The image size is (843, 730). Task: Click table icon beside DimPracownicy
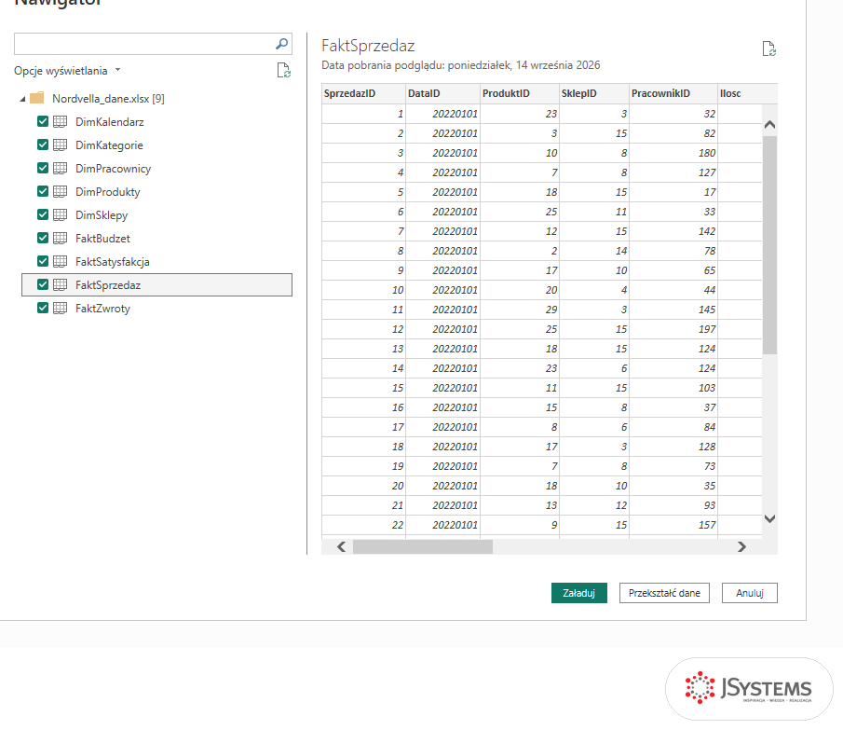(61, 169)
